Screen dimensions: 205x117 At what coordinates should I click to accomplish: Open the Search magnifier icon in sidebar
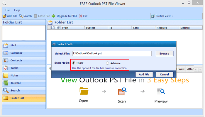click(x=6, y=91)
